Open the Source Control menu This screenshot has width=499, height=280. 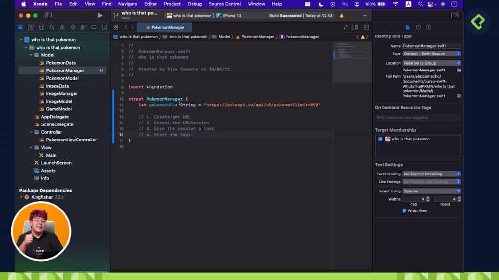click(224, 4)
